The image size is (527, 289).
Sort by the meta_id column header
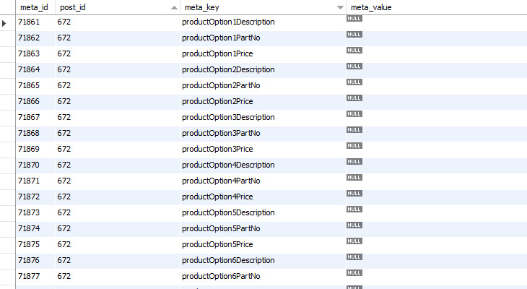[x=33, y=7]
